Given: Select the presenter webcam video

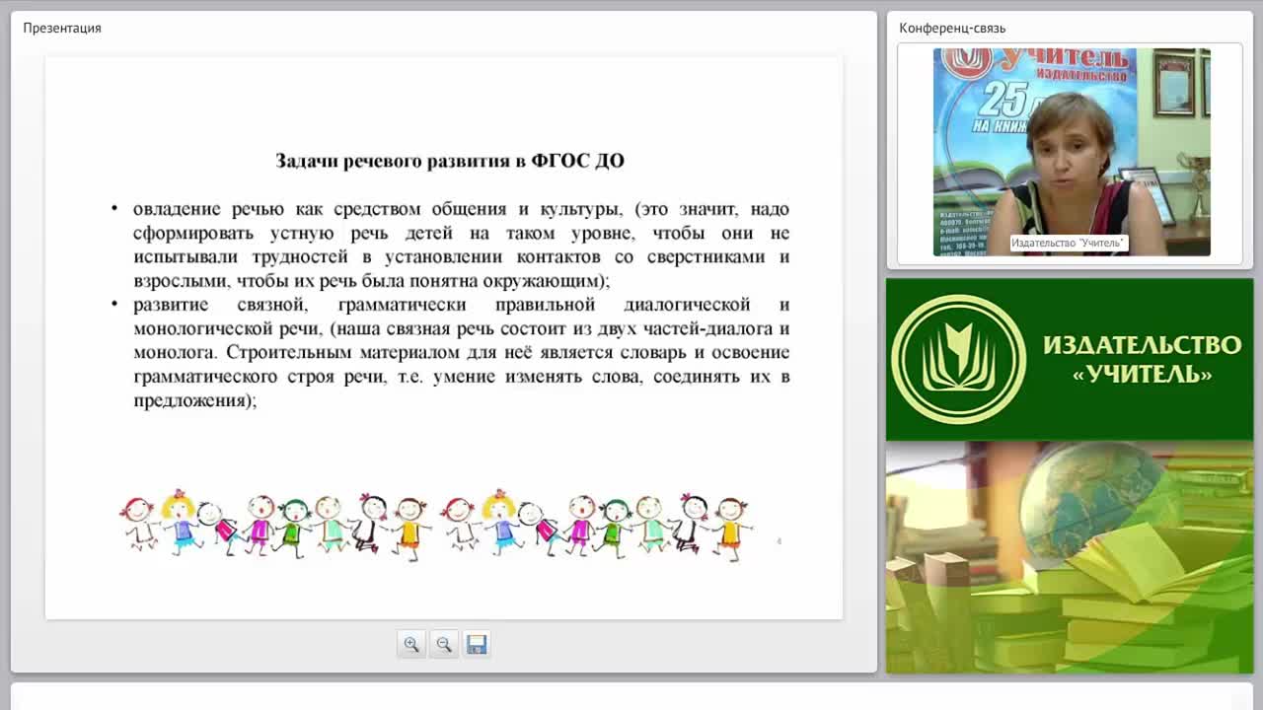Looking at the screenshot, I should pyautogui.click(x=1072, y=152).
